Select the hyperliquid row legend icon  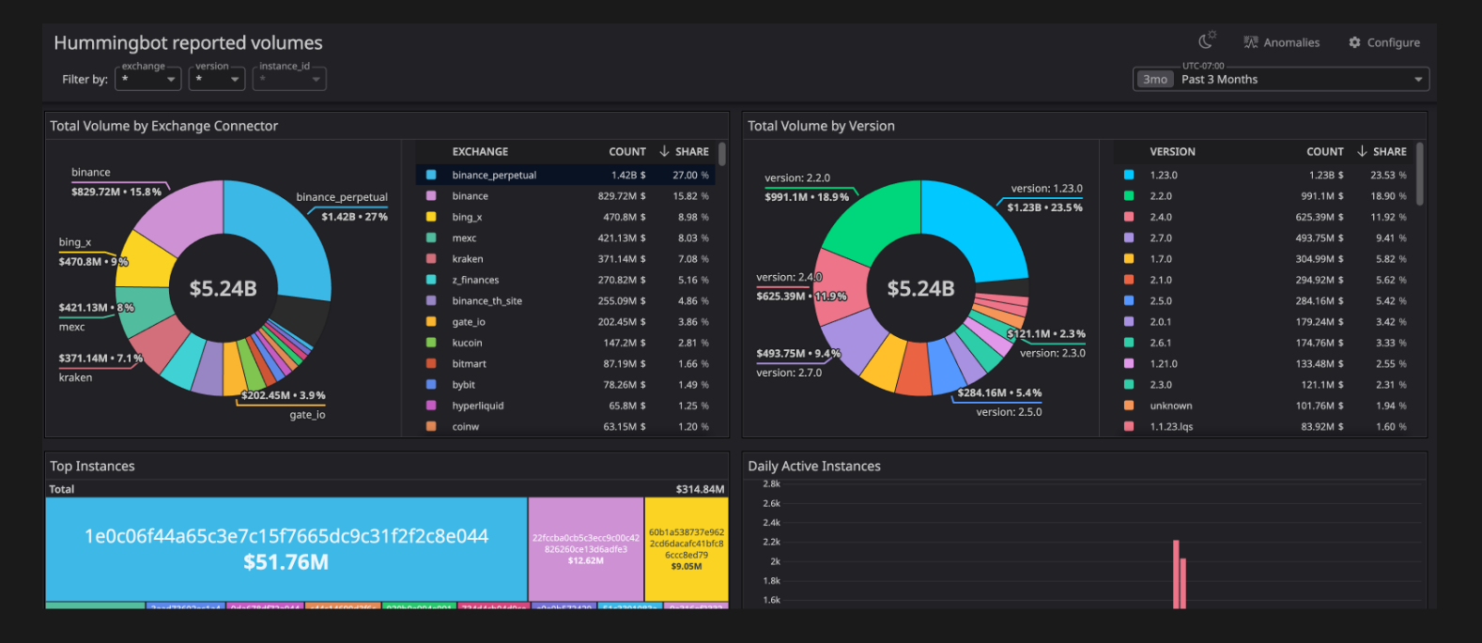point(431,406)
